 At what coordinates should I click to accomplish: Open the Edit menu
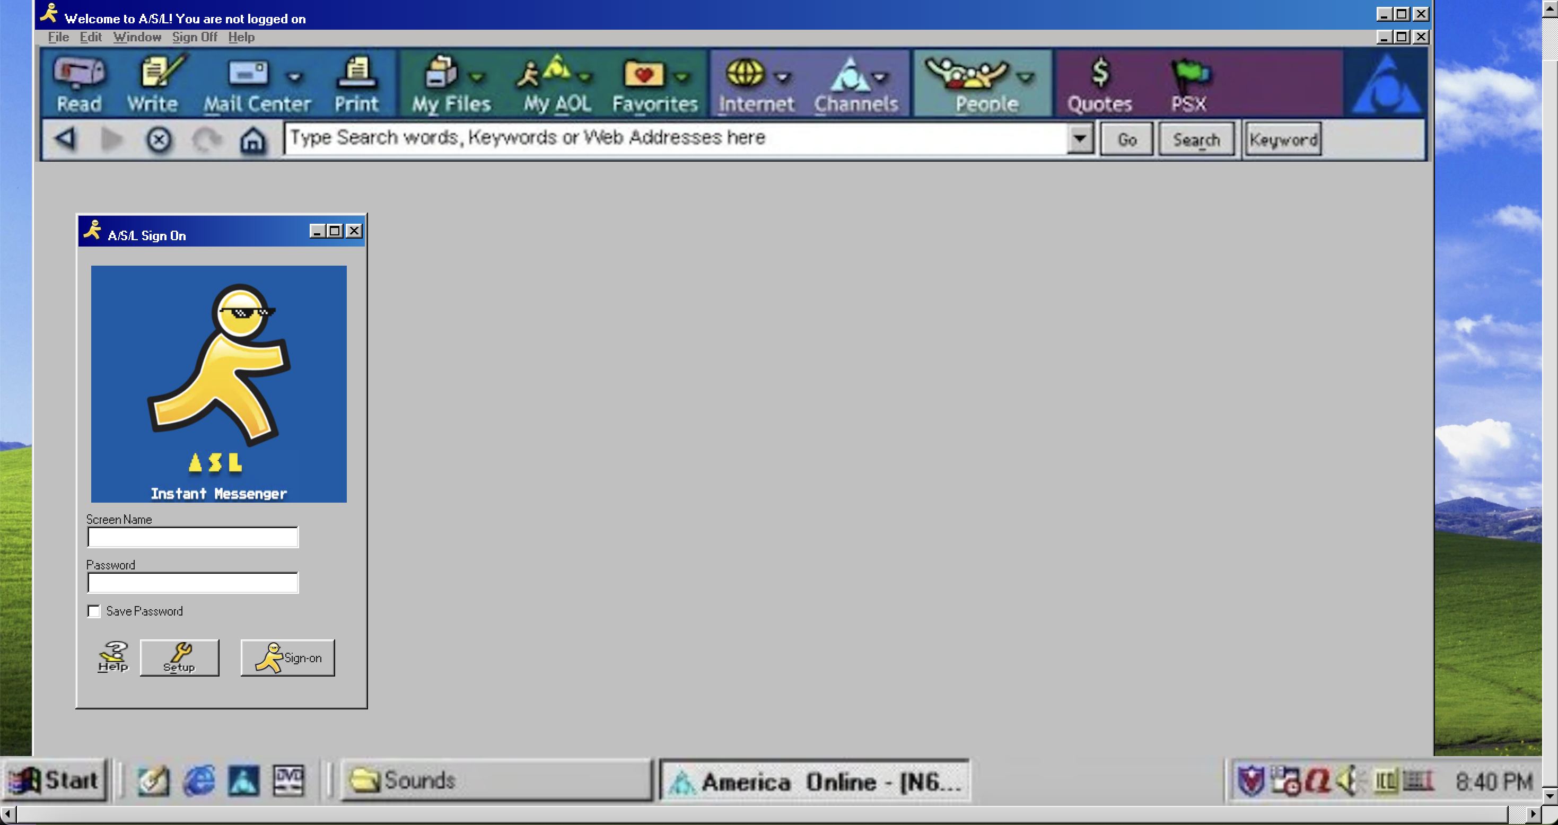click(91, 38)
